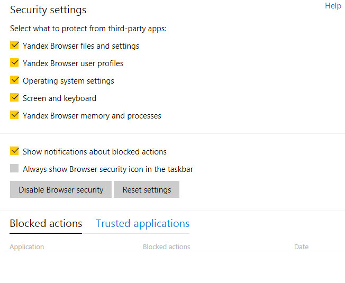The image size is (345, 283).
Task: Click the Yandex Browser user profiles label
Action: click(x=73, y=63)
